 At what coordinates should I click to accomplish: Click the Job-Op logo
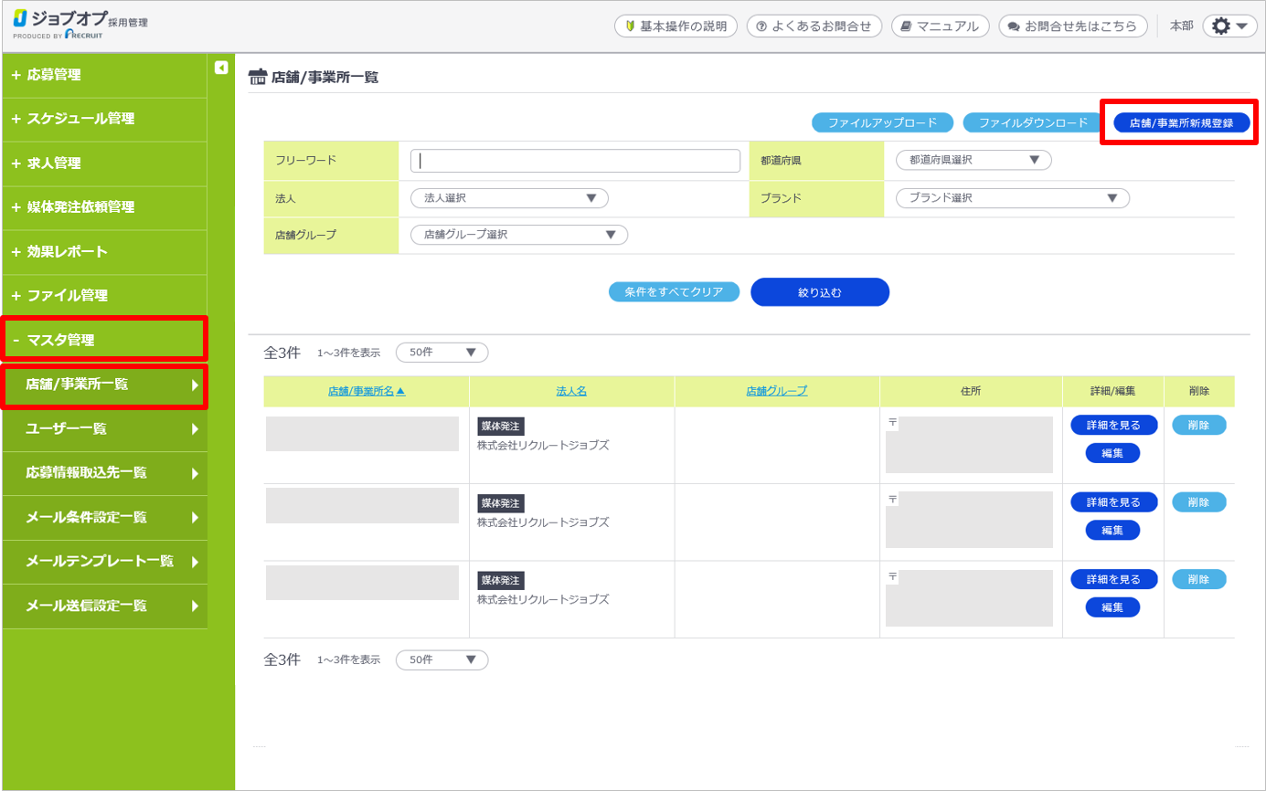tap(80, 26)
